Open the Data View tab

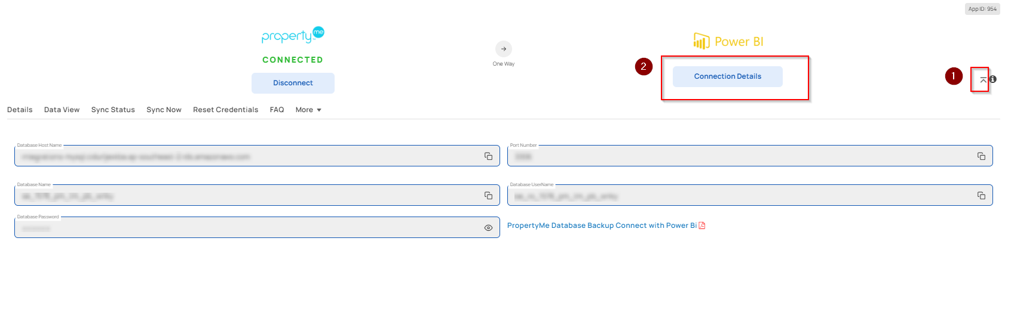(x=62, y=110)
